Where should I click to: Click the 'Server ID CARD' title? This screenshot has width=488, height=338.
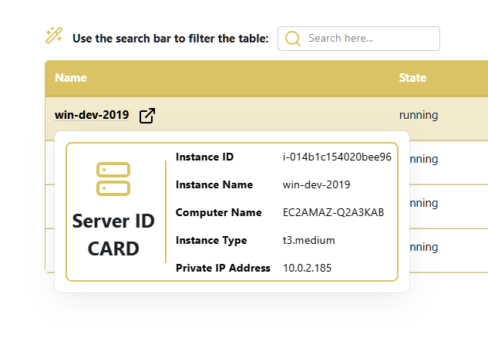113,235
